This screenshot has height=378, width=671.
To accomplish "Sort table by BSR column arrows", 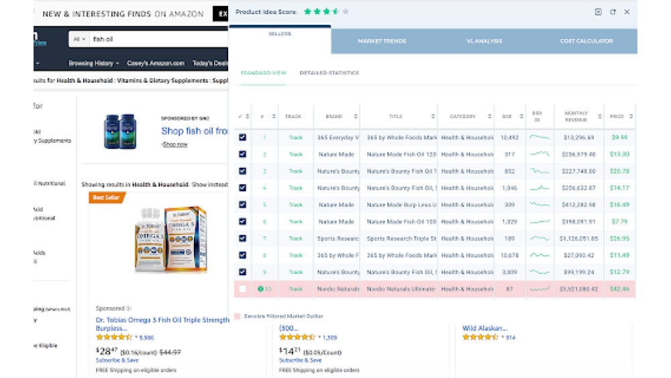I will [x=521, y=116].
